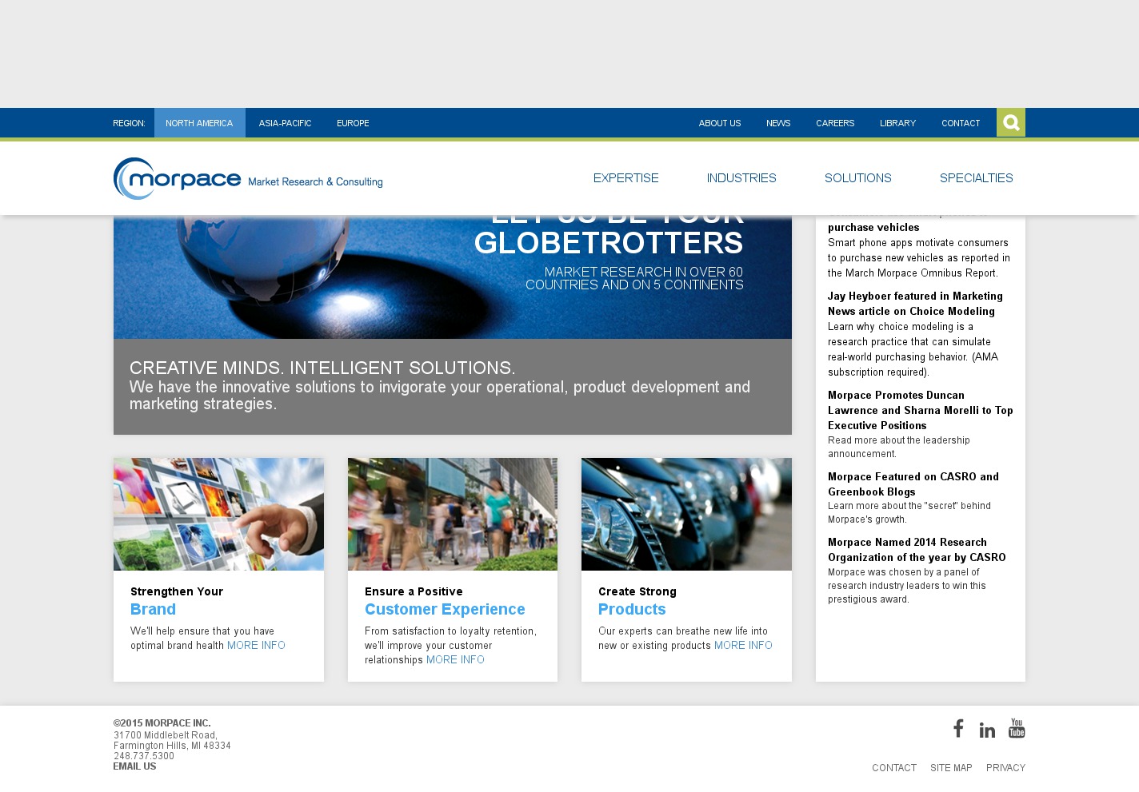1139x792 pixels.
Task: Click 'Read more about the leadership announcement' text
Action: click(899, 447)
